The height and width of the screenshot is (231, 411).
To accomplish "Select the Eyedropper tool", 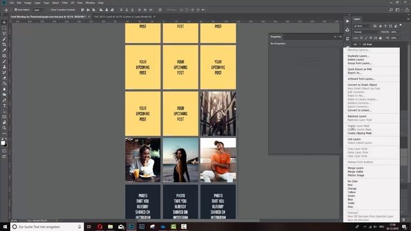I will (x=4, y=50).
